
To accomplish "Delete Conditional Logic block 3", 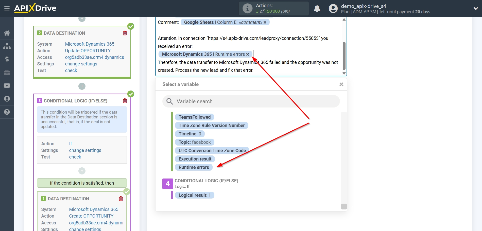I will click(125, 101).
